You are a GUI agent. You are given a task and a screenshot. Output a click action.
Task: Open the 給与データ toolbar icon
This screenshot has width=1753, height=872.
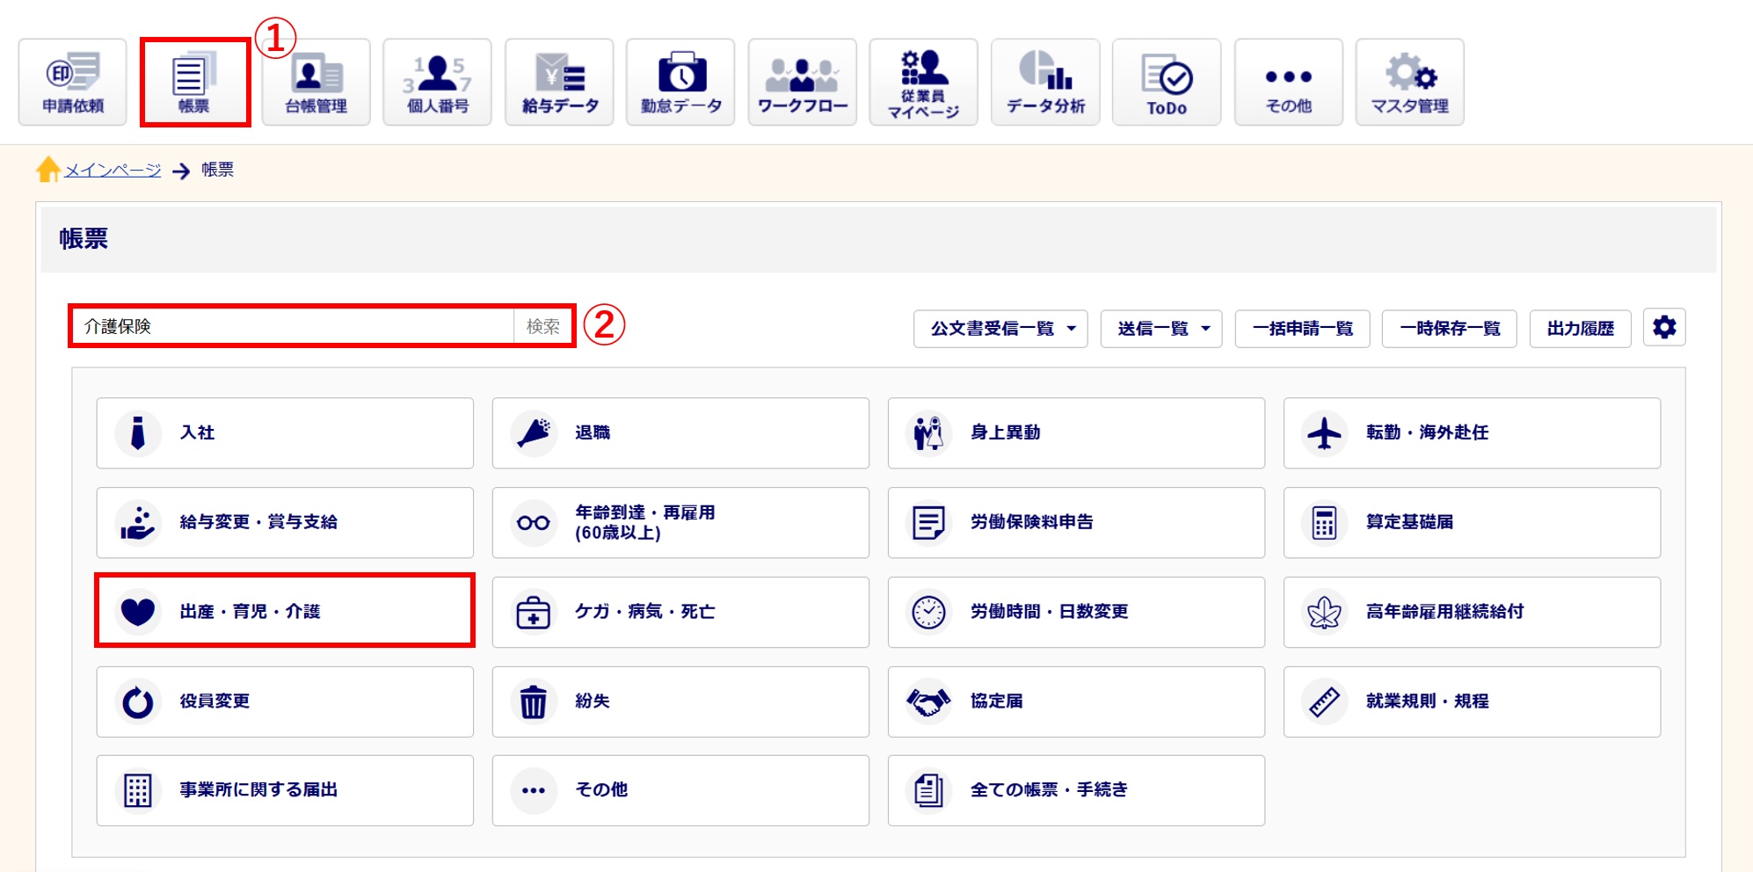(559, 82)
